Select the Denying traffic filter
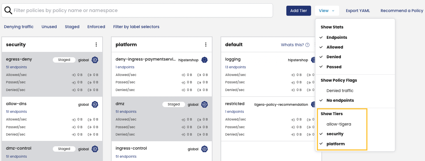The image size is (425, 161). pos(19,27)
